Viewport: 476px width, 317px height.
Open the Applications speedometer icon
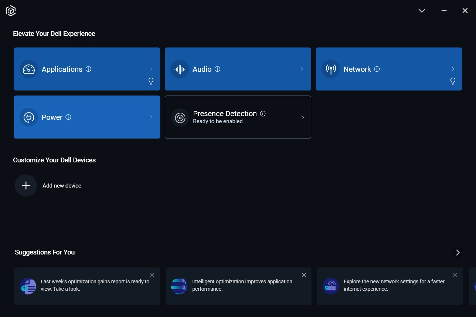pyautogui.click(x=29, y=69)
